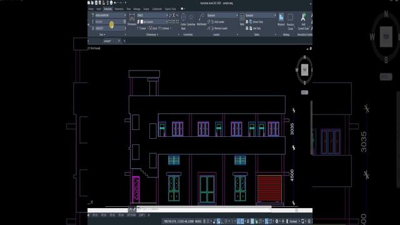
Task: Open the Standard multileader style dropdown
Action: pos(222,15)
